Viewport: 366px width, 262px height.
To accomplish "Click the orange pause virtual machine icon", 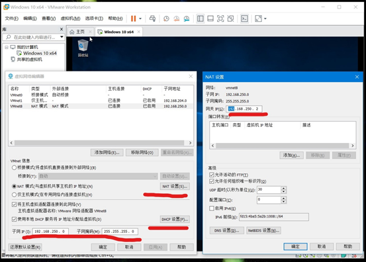I will 133,19.
